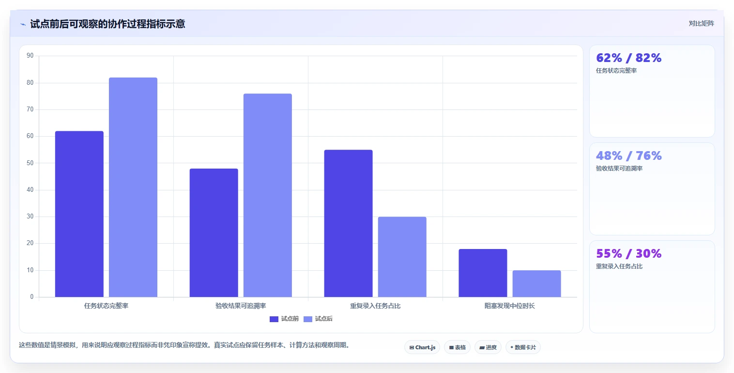Click the footnote text 这些数值是情景模拟
The width and height of the screenshot is (734, 373).
click(x=47, y=345)
